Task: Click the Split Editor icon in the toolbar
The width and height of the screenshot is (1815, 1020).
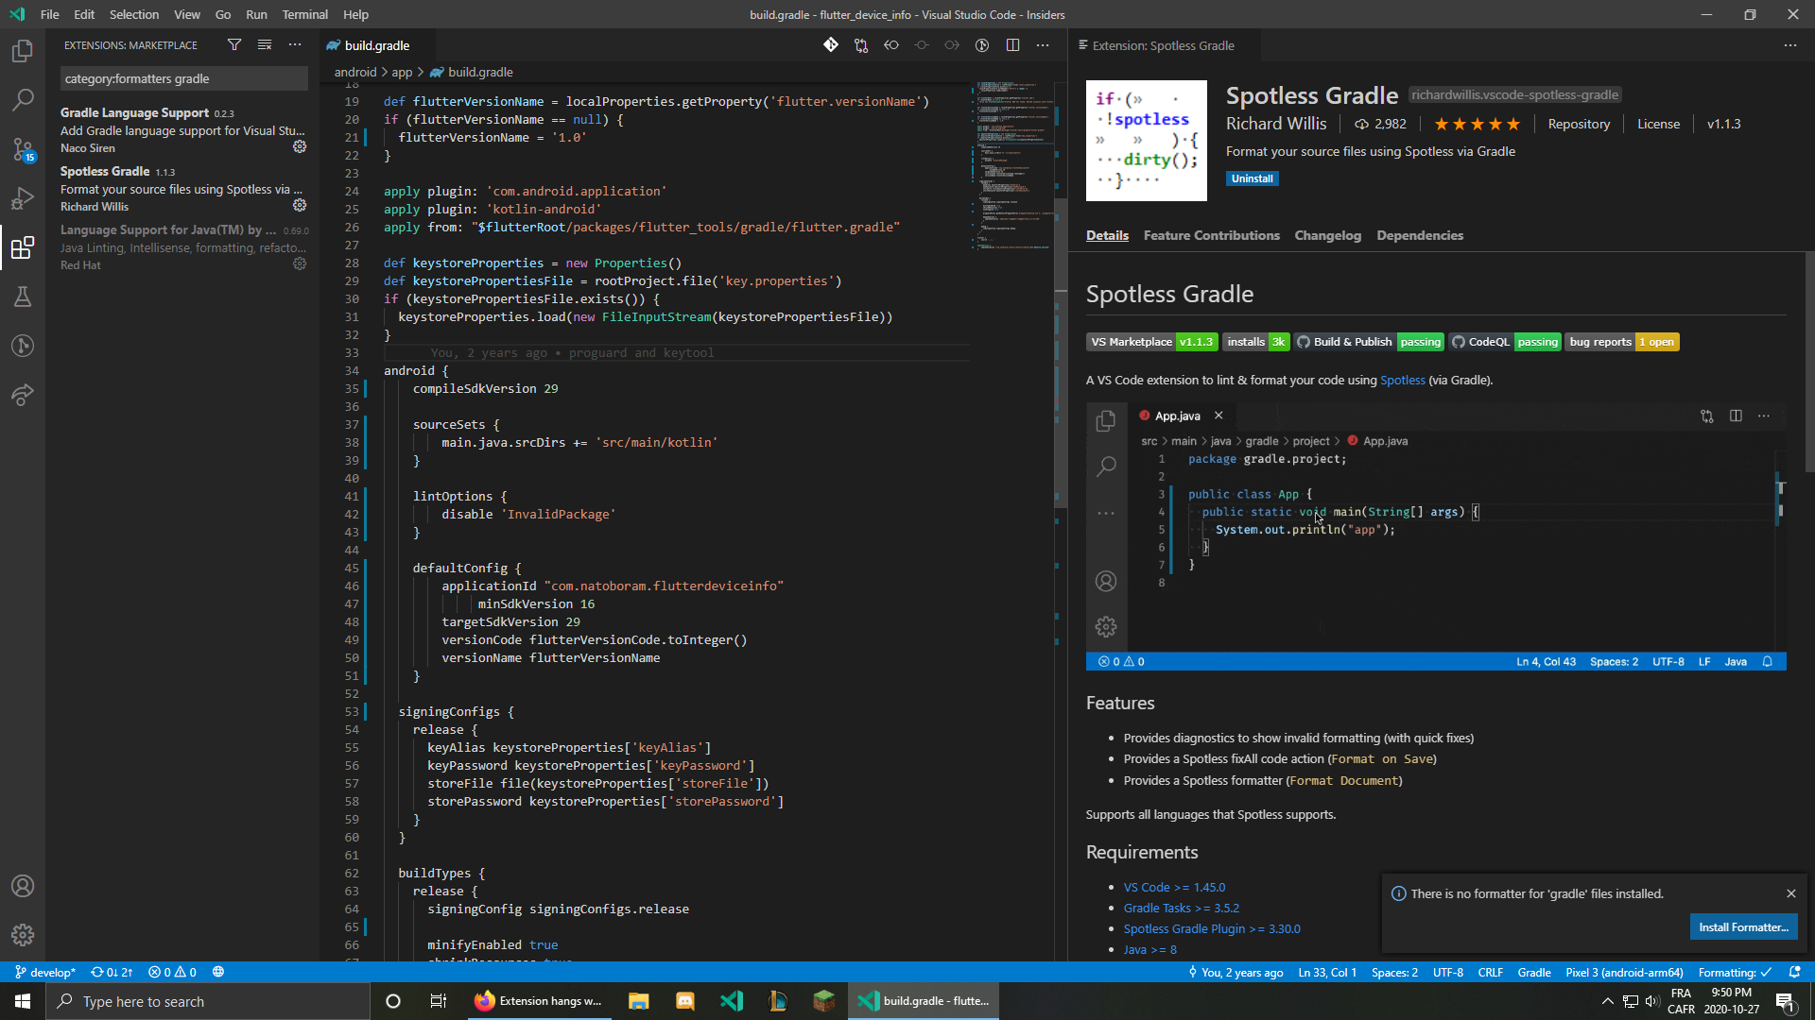Action: [x=1012, y=44]
